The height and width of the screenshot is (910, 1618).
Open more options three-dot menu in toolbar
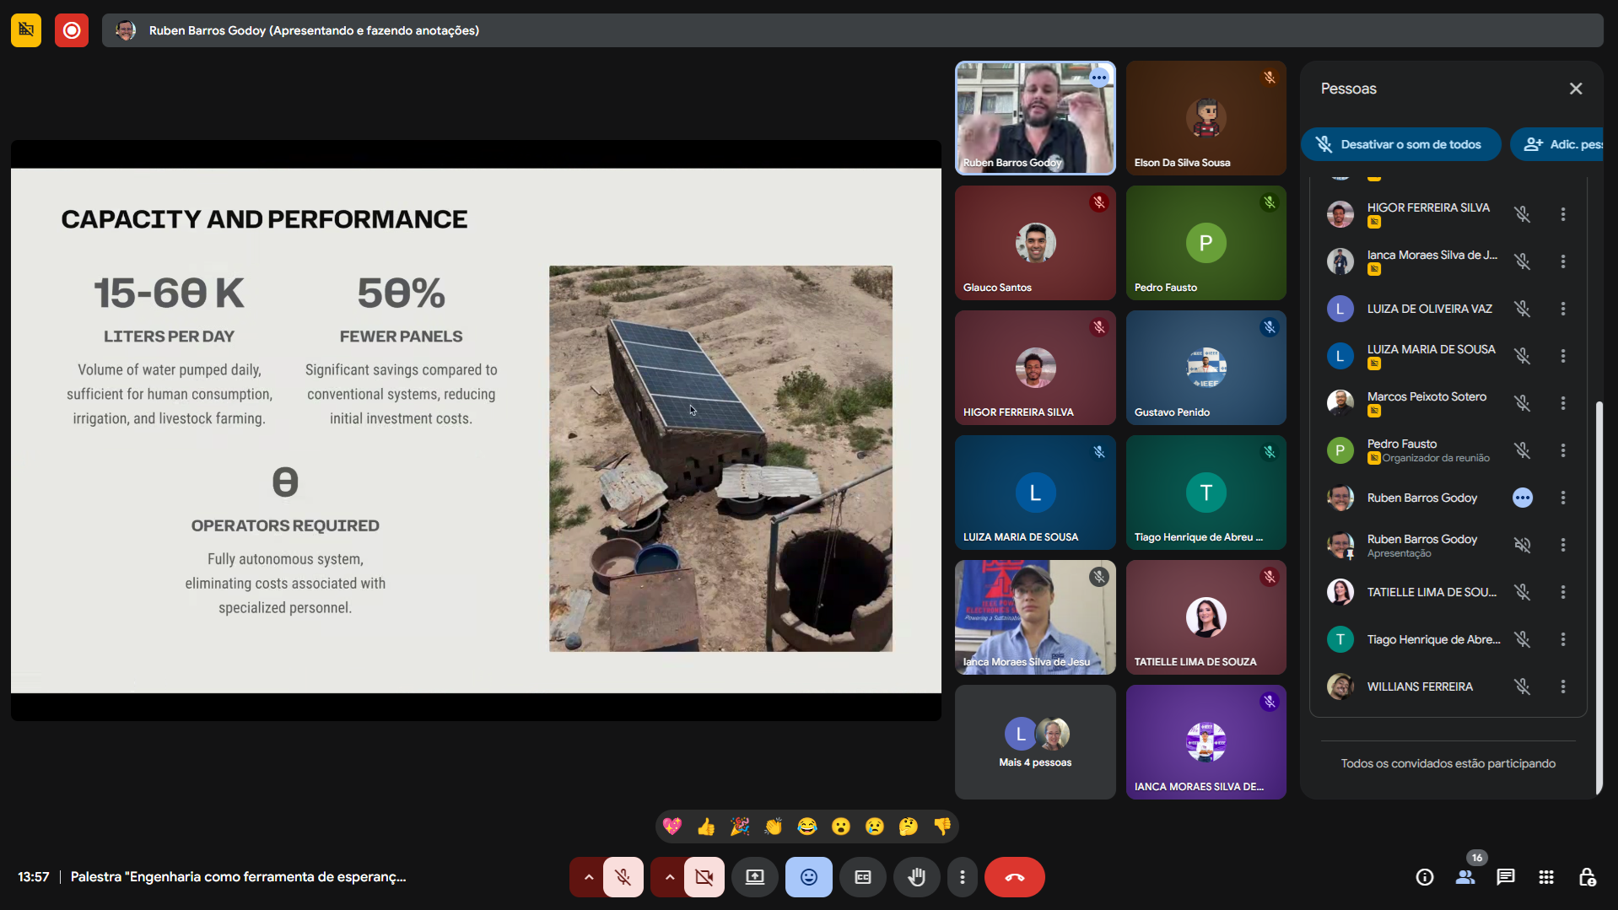coord(962,877)
